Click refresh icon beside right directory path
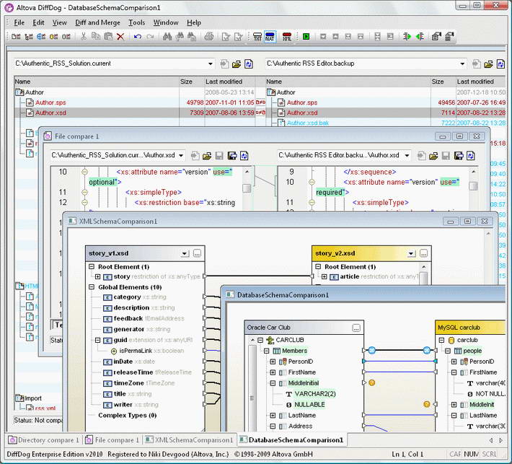The width and height of the screenshot is (512, 464). coord(500,64)
